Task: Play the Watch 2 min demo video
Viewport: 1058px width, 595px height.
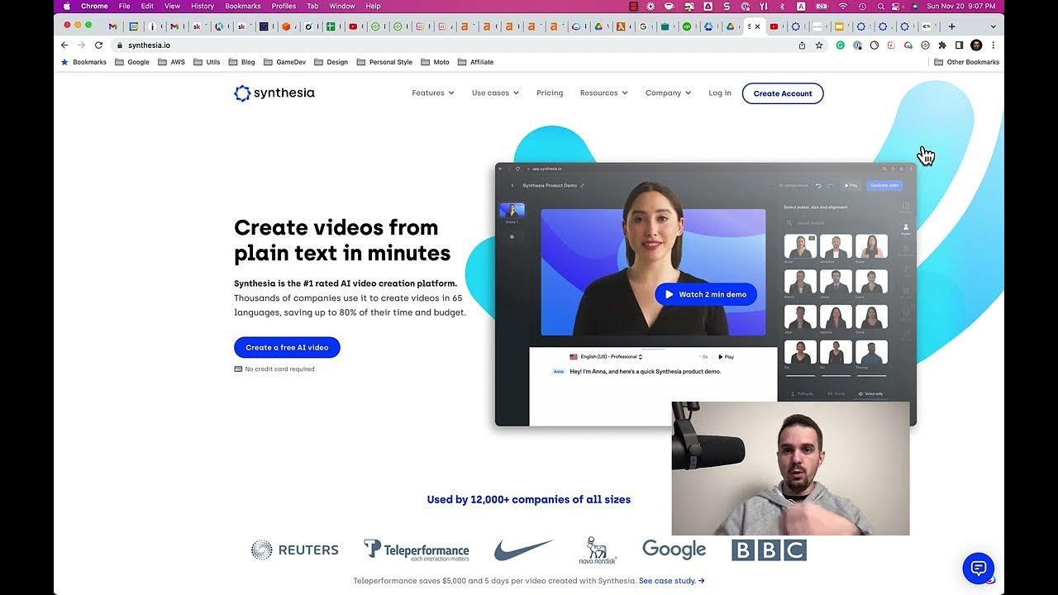Action: point(705,294)
